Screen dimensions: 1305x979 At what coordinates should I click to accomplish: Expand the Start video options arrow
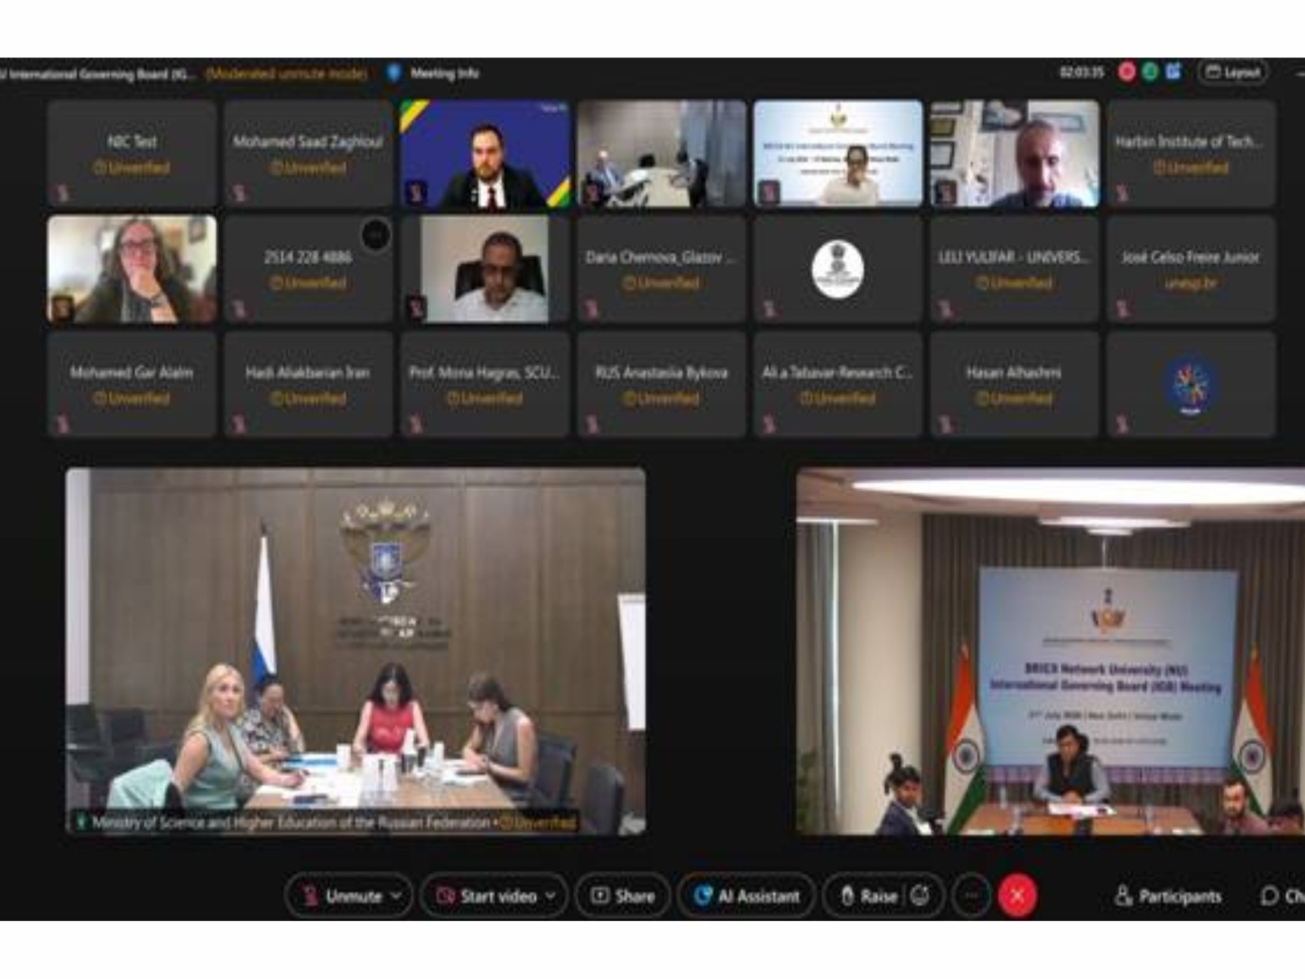pos(551,896)
